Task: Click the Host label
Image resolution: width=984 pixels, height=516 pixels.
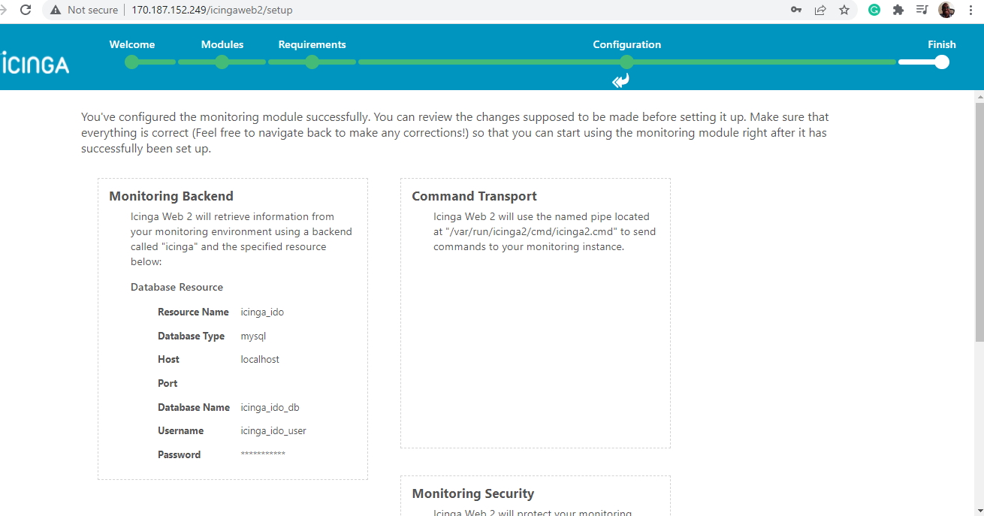Action: click(x=168, y=359)
